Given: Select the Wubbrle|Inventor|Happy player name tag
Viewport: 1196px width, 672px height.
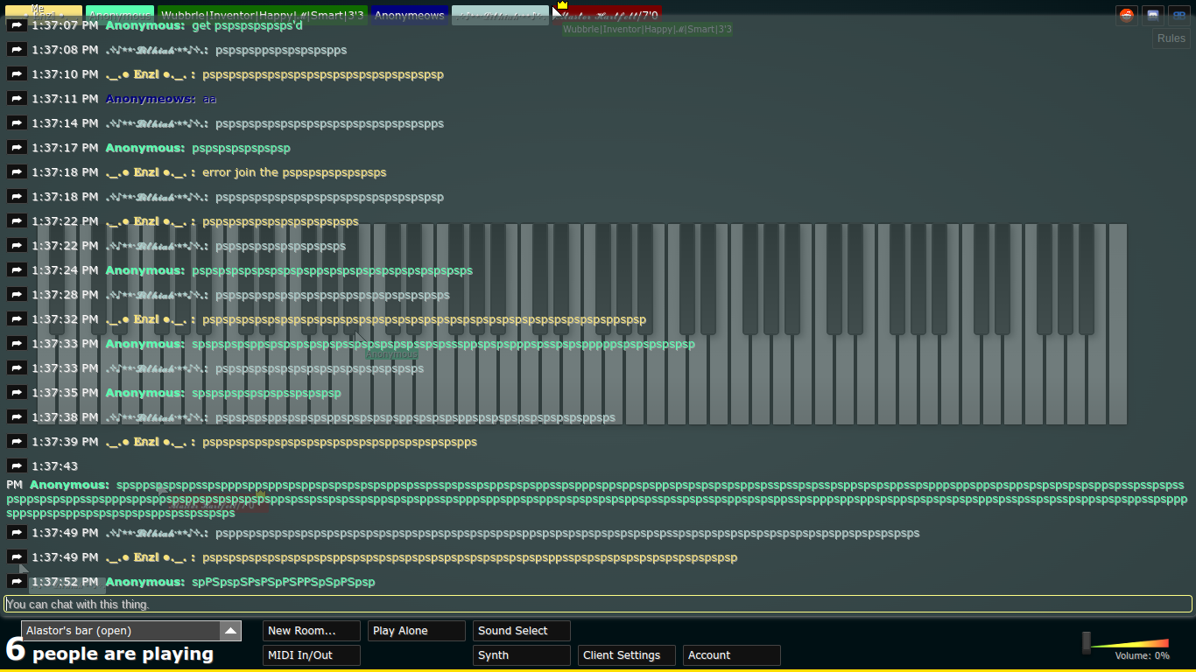Looking at the screenshot, I should click(x=263, y=15).
